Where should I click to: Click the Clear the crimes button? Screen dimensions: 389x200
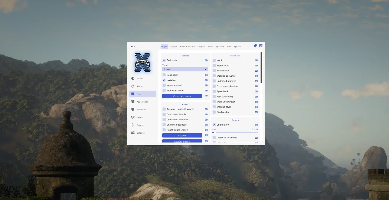tap(182, 96)
